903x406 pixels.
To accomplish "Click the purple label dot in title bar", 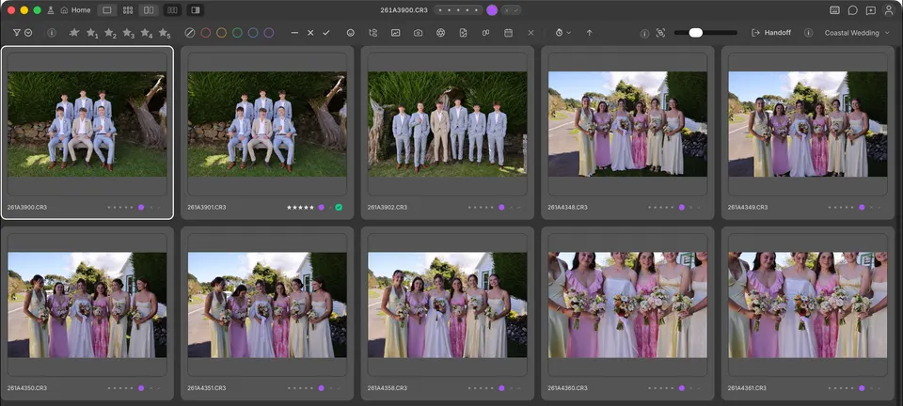I will coord(492,9).
